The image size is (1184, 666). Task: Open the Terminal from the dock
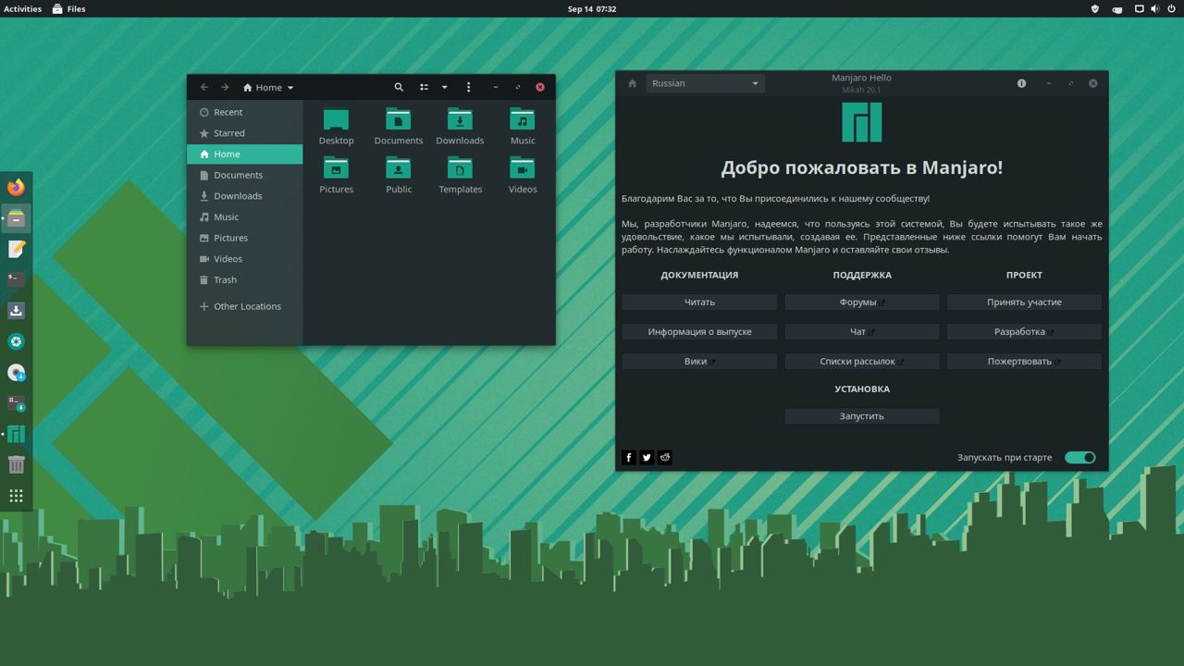pos(16,279)
